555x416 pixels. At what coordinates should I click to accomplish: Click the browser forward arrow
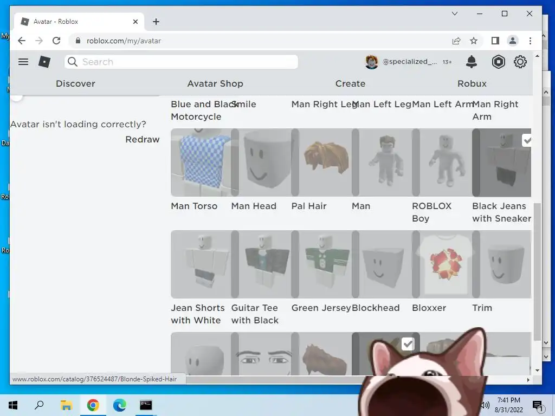click(x=39, y=41)
